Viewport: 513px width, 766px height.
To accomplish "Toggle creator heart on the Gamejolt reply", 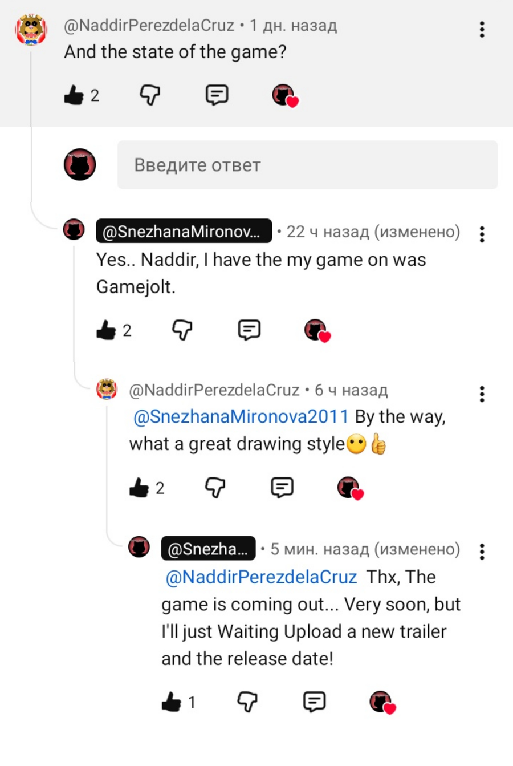I will tap(317, 330).
